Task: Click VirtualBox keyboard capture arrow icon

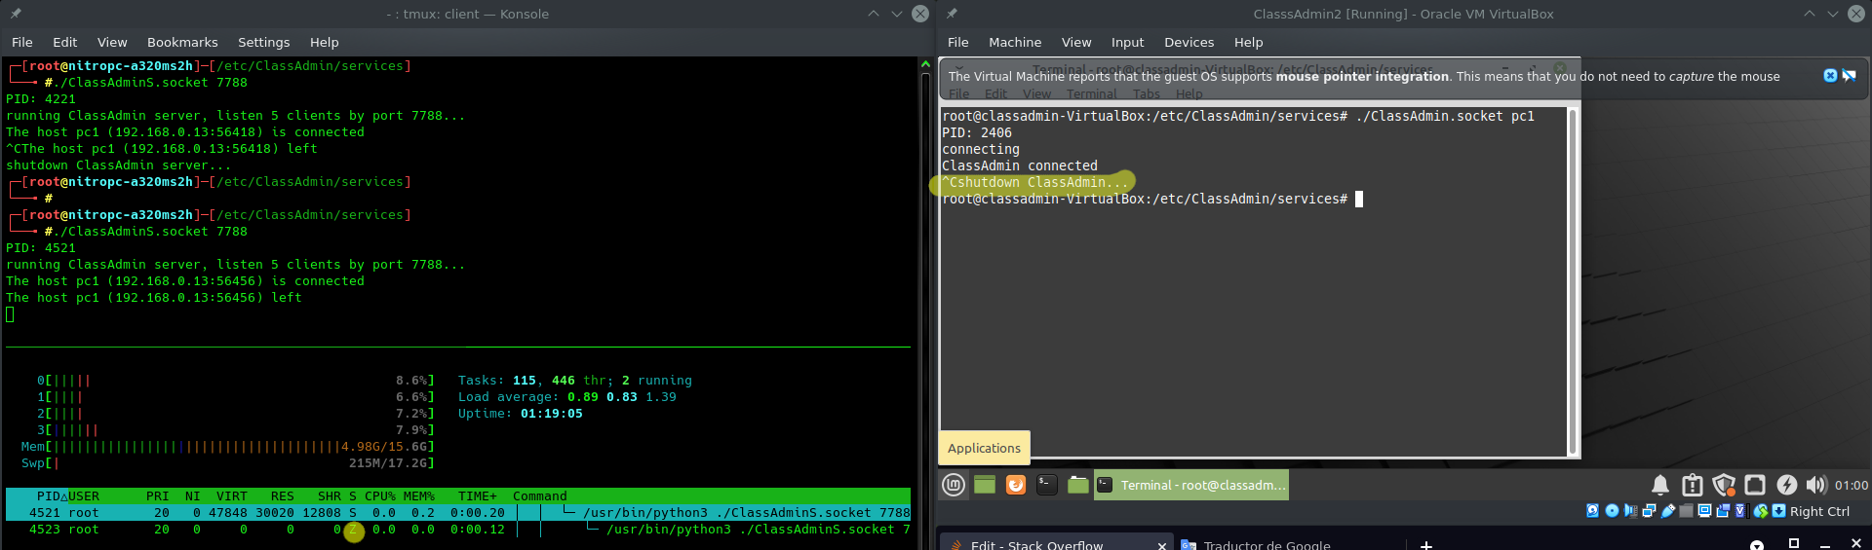Action: [x=1778, y=511]
